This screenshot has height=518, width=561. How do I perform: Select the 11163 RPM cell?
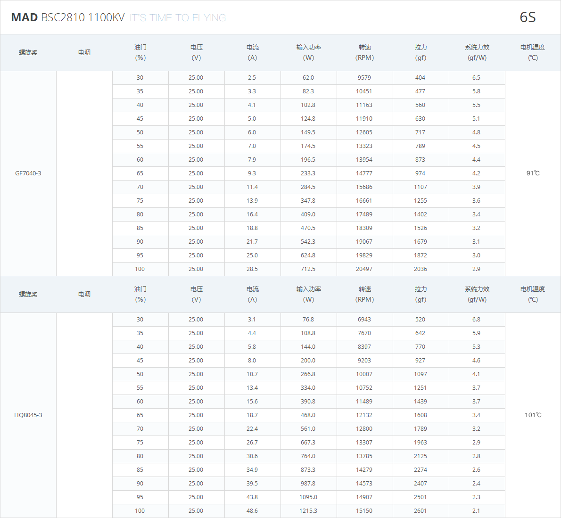pos(364,105)
